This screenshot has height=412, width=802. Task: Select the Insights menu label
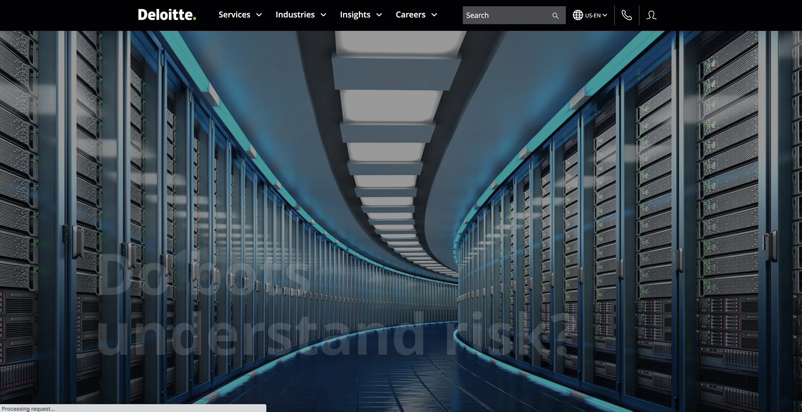click(355, 15)
